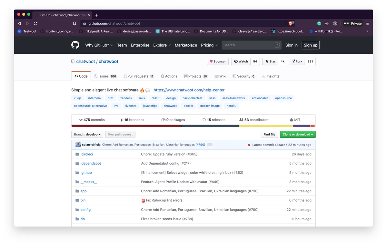This screenshot has width=387, height=245.
Task: Open the React devtools extension icon
Action: (x=327, y=24)
